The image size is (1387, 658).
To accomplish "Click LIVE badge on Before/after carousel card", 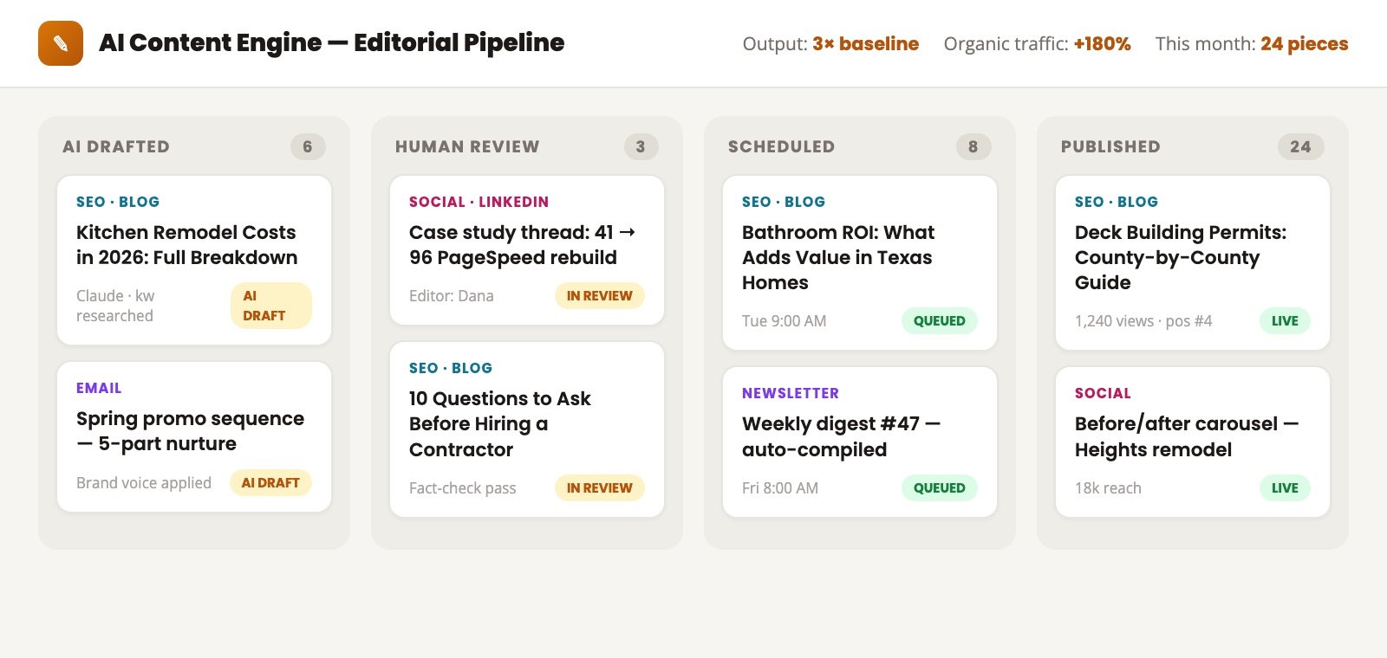I will [1285, 488].
